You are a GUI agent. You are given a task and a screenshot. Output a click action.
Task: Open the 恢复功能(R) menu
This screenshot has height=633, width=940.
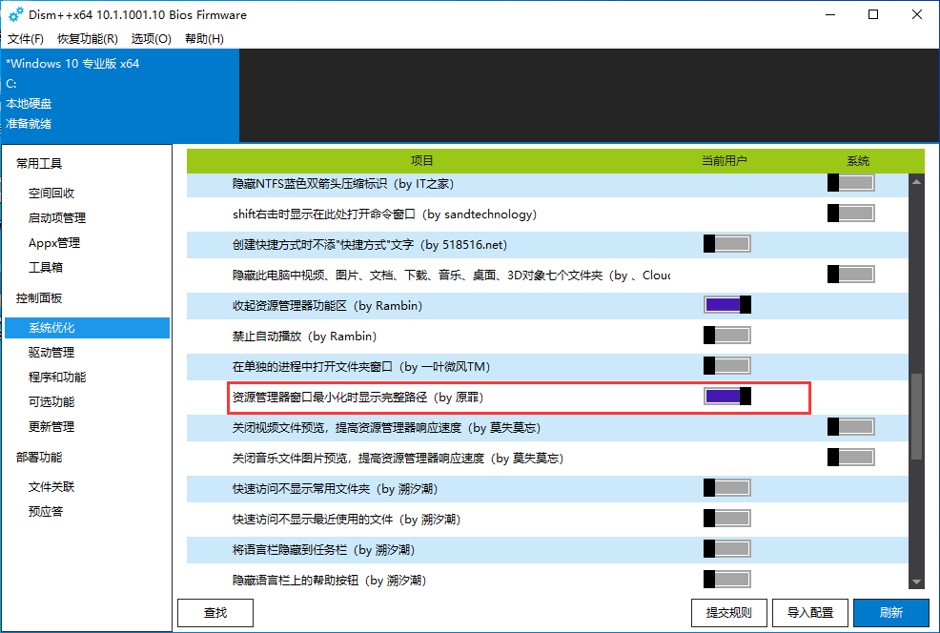point(87,39)
